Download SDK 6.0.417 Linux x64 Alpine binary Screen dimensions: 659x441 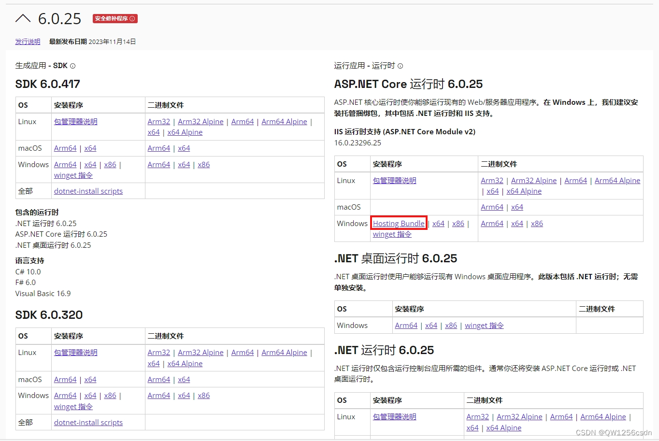coord(185,132)
